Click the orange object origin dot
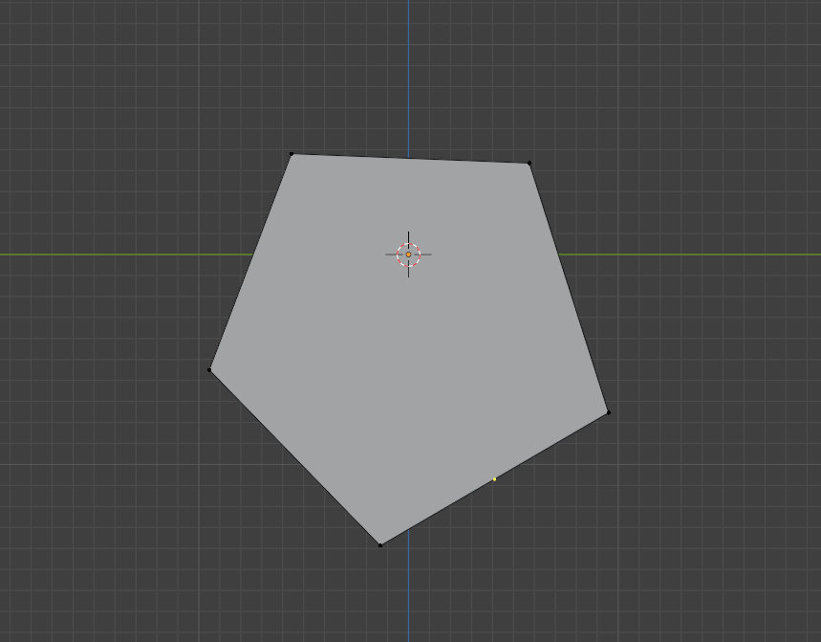Image resolution: width=821 pixels, height=642 pixels. click(408, 255)
